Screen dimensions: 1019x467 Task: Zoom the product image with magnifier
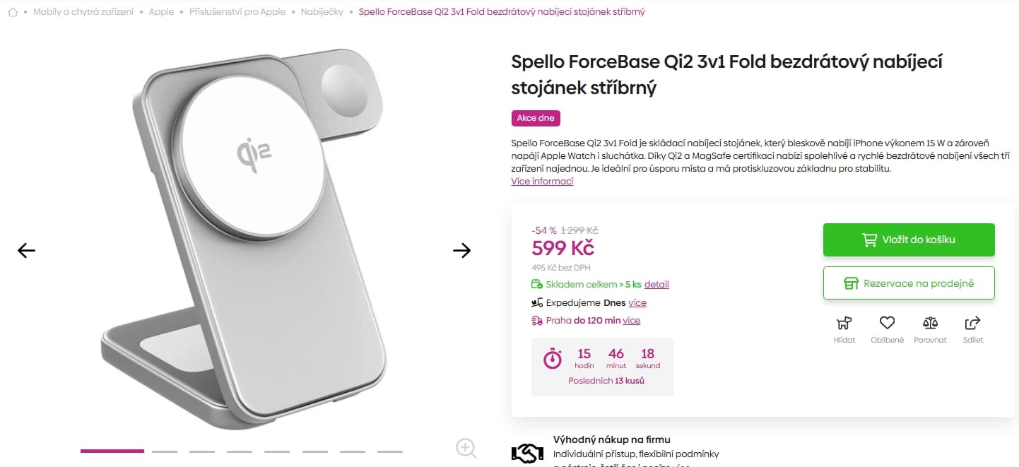pos(466,448)
